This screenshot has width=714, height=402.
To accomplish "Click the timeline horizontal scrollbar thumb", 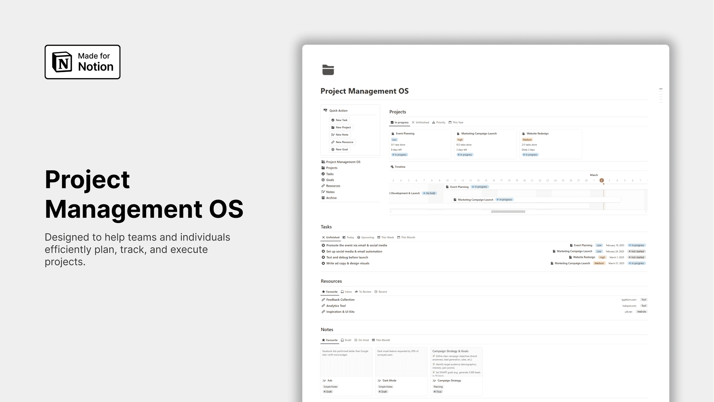I will (x=508, y=211).
